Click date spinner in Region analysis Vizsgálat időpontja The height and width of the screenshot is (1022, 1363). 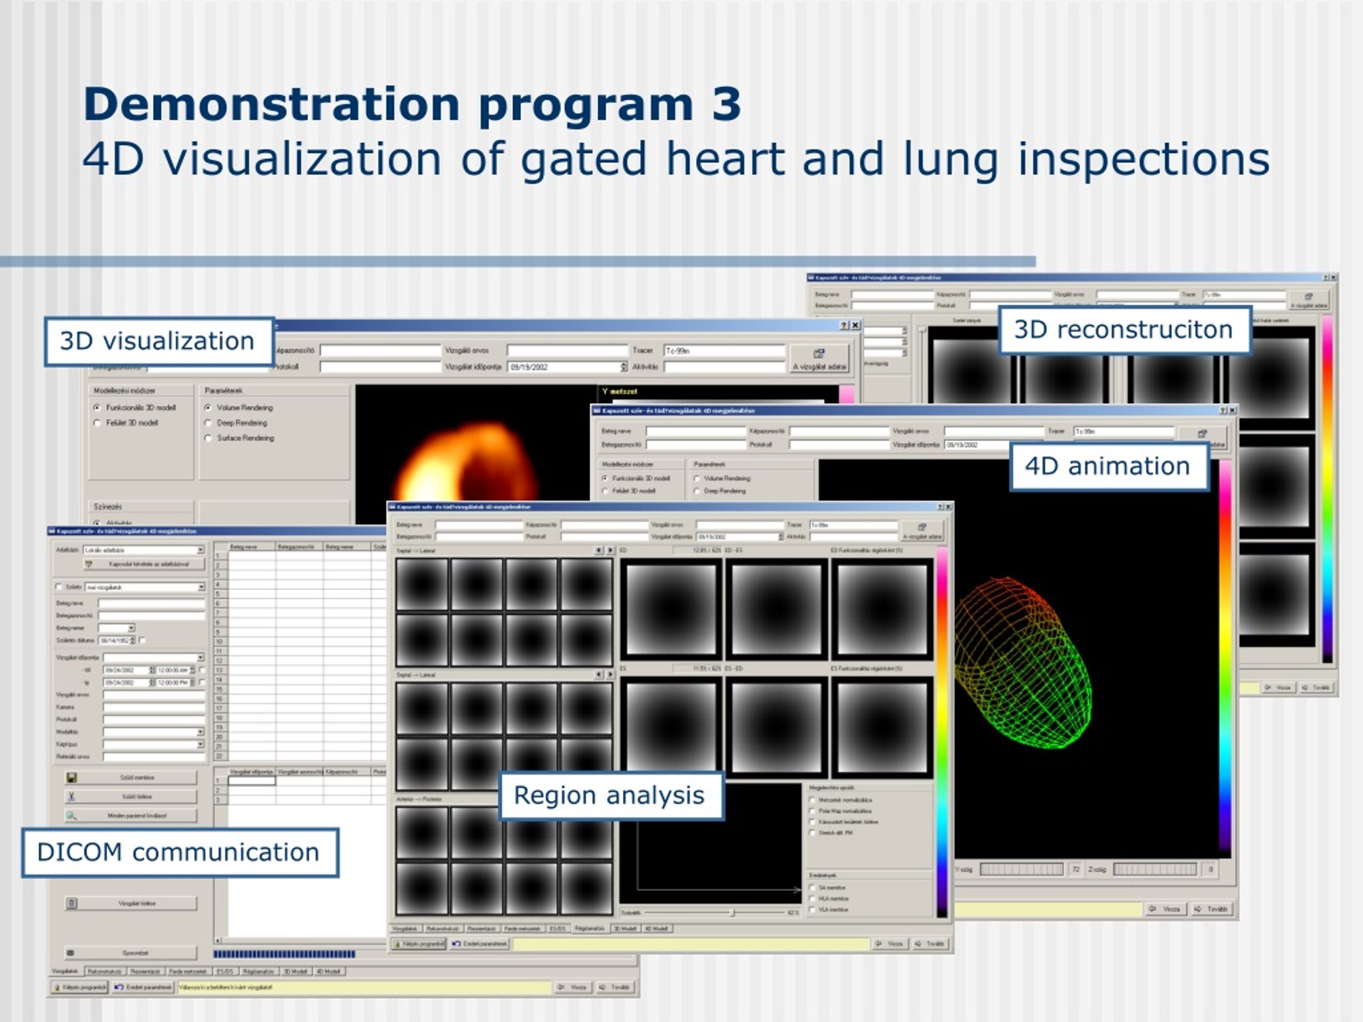pyautogui.click(x=781, y=537)
